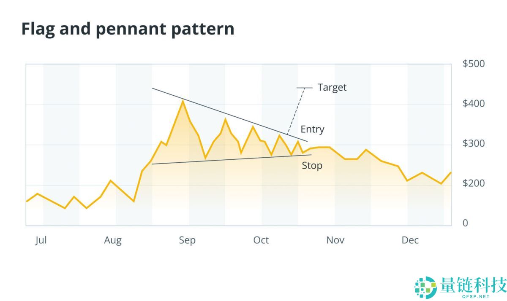Image resolution: width=507 pixels, height=301 pixels.
Task: Click the green pixelated logo icon
Action: tap(425, 287)
